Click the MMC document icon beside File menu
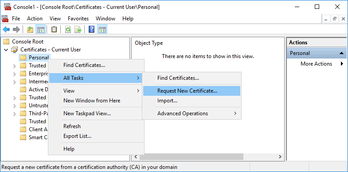 click(x=5, y=19)
